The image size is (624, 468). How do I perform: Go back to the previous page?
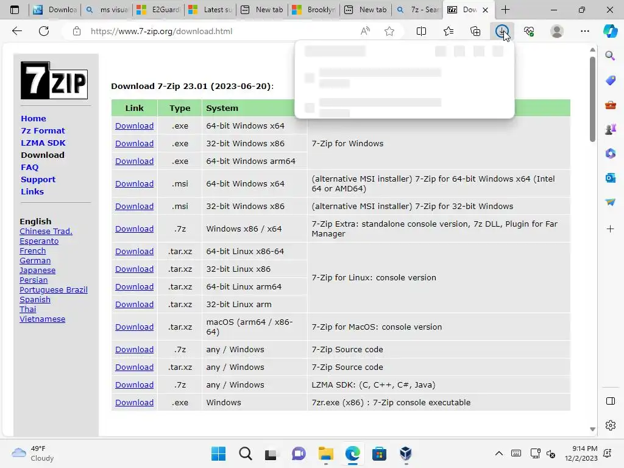click(x=17, y=31)
